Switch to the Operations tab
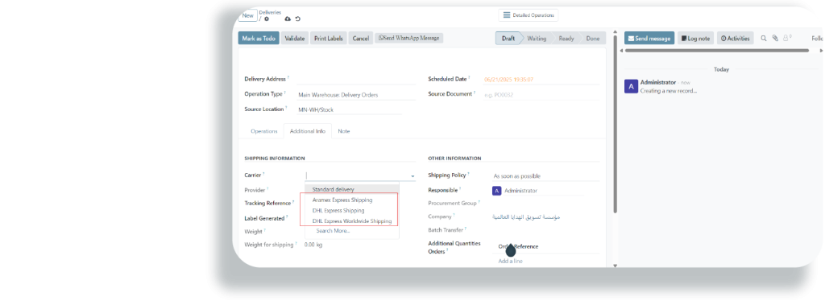The height and width of the screenshot is (301, 825). point(263,131)
